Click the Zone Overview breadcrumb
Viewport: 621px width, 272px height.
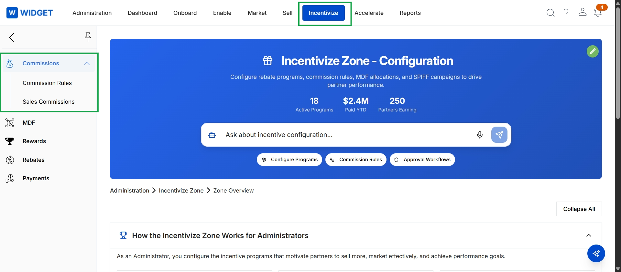[x=234, y=191]
